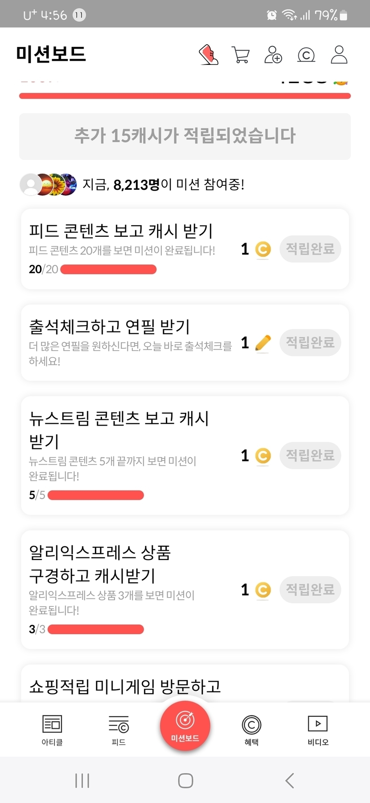Open the cash balance icon in header
Viewport: 370px width, 803px height.
[306, 55]
